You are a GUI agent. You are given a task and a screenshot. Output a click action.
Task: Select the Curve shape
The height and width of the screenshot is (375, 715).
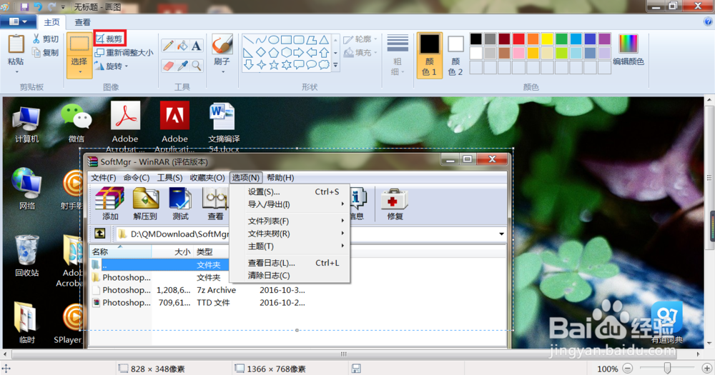[x=261, y=39]
